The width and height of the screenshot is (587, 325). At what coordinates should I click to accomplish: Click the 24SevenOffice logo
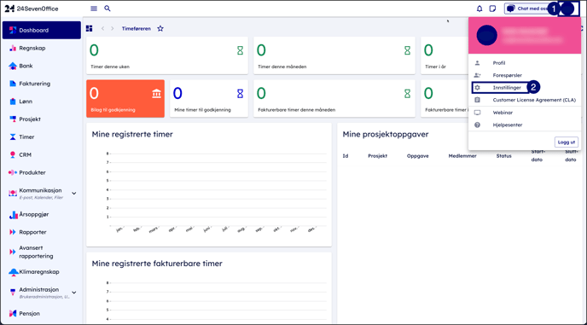click(32, 9)
